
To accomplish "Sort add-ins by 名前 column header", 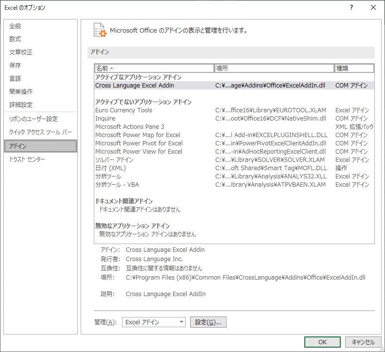I will pos(154,69).
